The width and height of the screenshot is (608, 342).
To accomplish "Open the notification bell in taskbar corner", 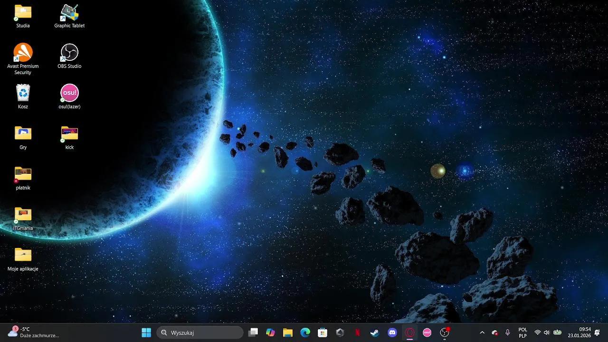I will coord(597,332).
